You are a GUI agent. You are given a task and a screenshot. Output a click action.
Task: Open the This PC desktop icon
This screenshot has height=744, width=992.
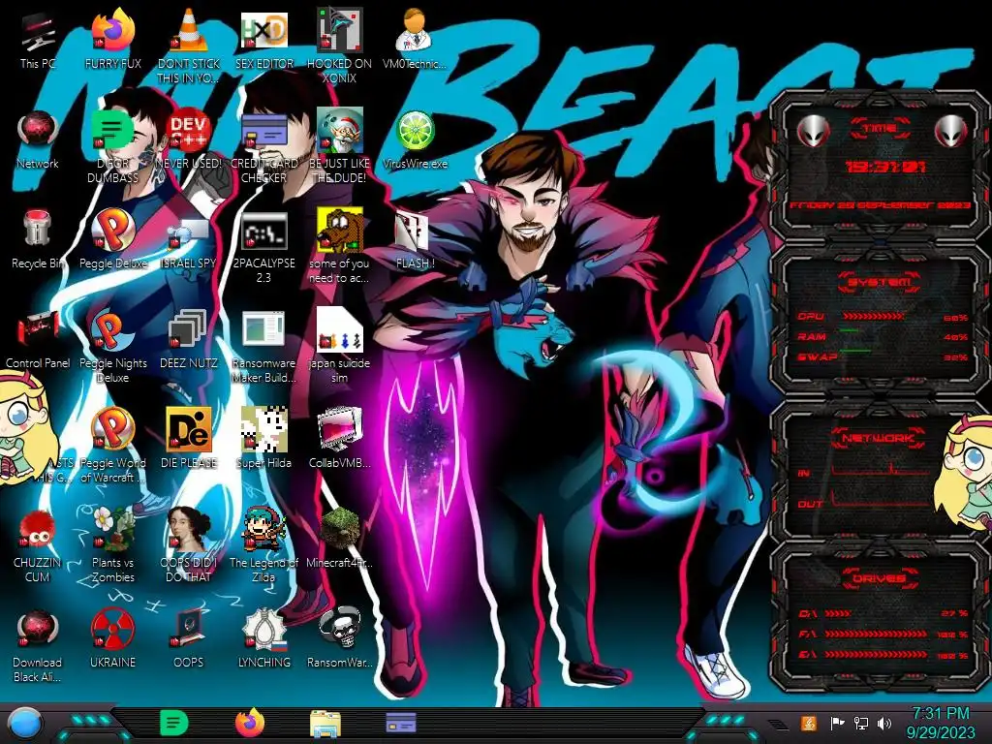click(x=38, y=30)
